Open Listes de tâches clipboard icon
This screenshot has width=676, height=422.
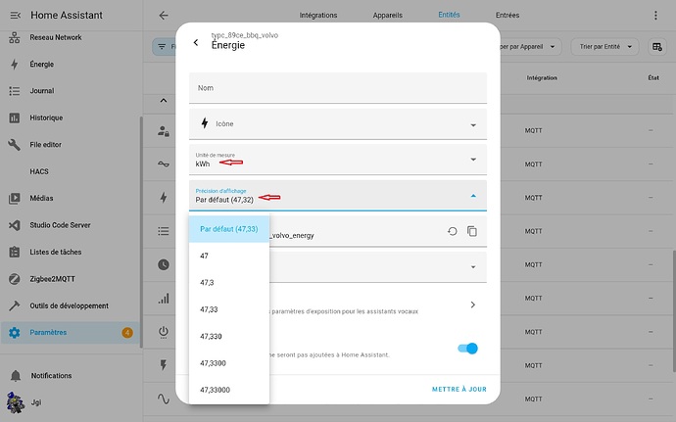(15, 252)
